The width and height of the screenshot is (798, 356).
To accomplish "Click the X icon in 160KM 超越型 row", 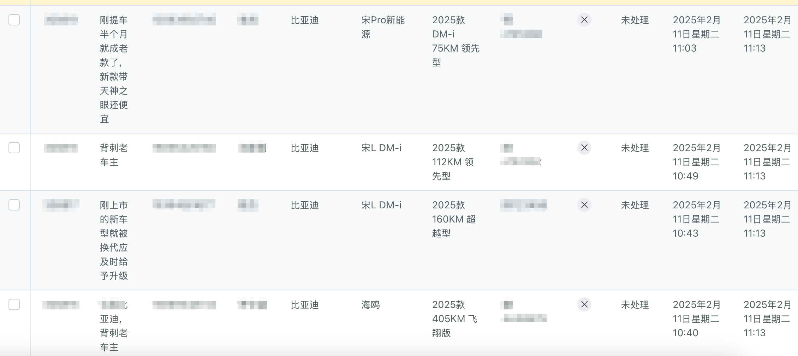I will click(584, 205).
